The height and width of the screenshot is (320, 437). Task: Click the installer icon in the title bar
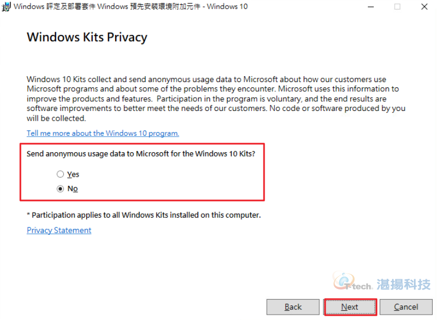[x=6, y=6]
